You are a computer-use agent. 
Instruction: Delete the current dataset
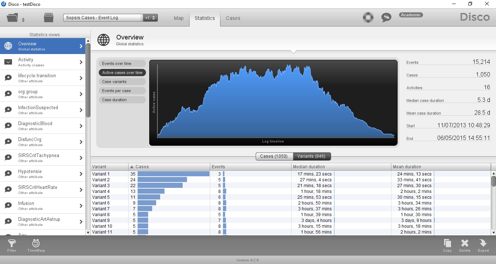coord(465,245)
